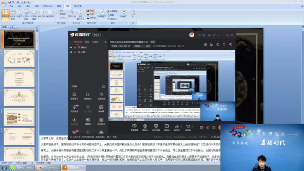Expand microphone options arrow
This screenshot has width=304, height=171.
(x=181, y=127)
